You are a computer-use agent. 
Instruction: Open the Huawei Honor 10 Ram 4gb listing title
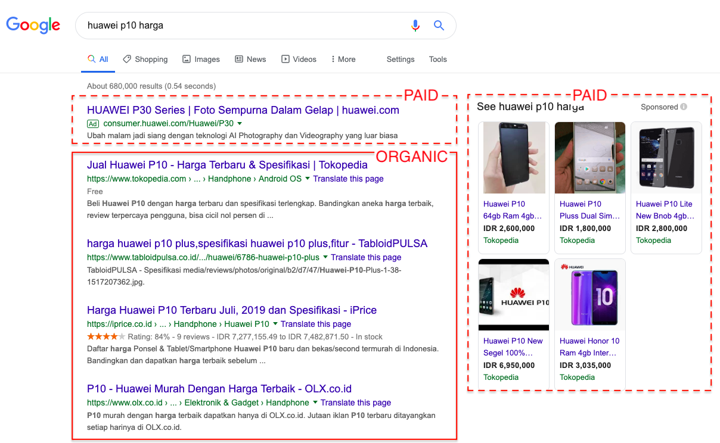(x=589, y=347)
